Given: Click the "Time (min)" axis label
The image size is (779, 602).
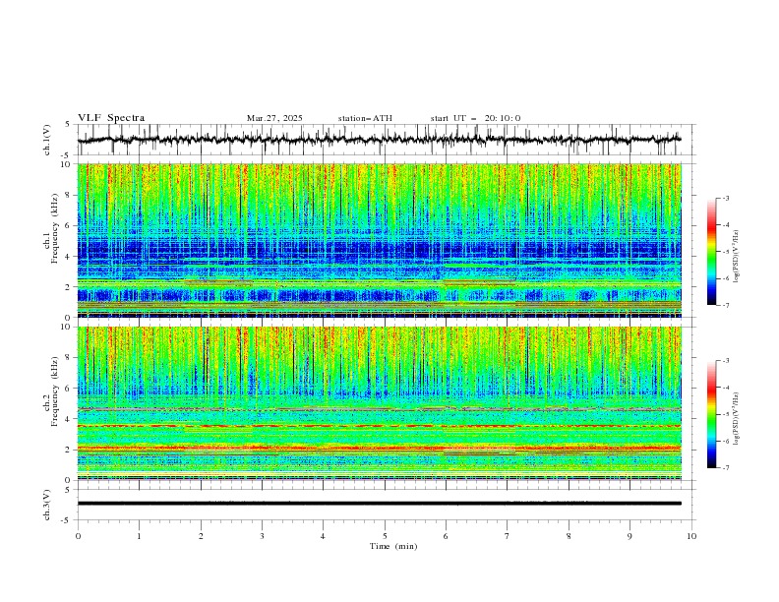Looking at the screenshot, I should [x=393, y=546].
